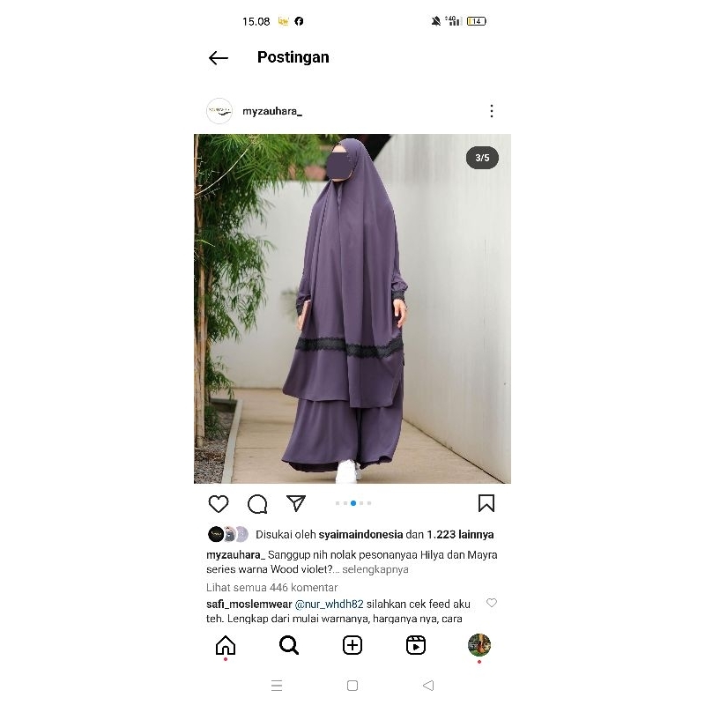The height and width of the screenshot is (705, 705).
Task: Open syaimaindonesia from the likes line
Action: coord(360,535)
